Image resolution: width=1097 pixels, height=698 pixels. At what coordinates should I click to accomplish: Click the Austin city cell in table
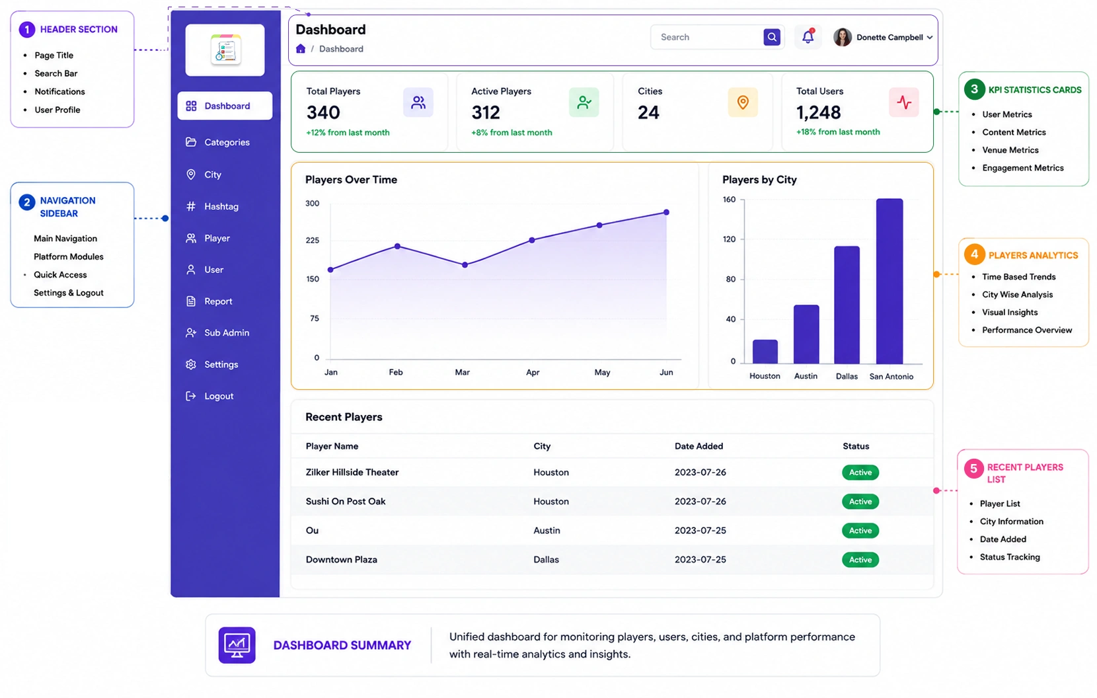pyautogui.click(x=547, y=531)
